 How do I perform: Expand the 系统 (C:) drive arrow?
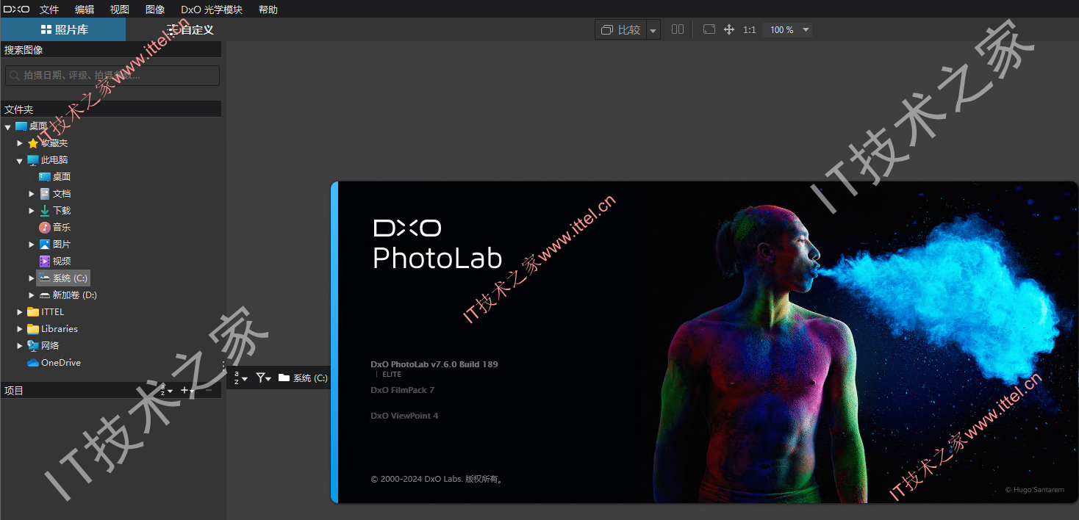32,278
